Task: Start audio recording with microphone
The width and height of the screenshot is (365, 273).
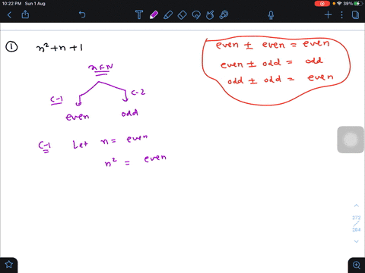Action: tap(271, 15)
